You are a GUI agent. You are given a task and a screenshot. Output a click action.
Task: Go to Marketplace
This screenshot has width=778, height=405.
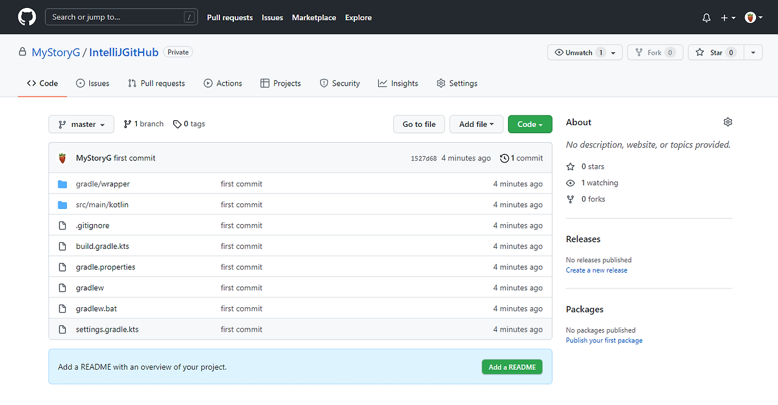click(314, 18)
